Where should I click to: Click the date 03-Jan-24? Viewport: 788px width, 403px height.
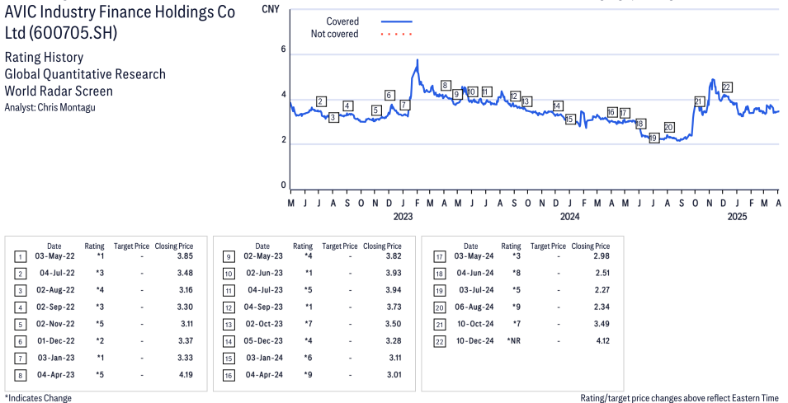265,358
